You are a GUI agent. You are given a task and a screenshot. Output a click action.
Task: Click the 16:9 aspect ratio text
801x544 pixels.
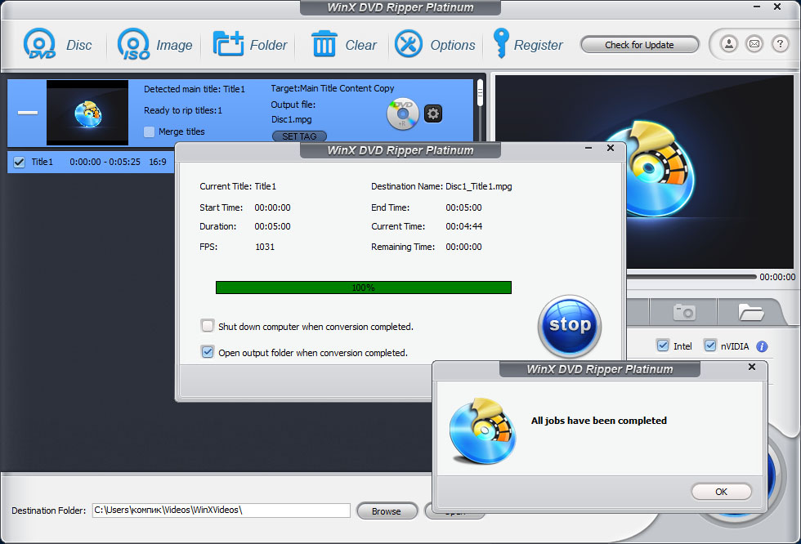pyautogui.click(x=158, y=162)
